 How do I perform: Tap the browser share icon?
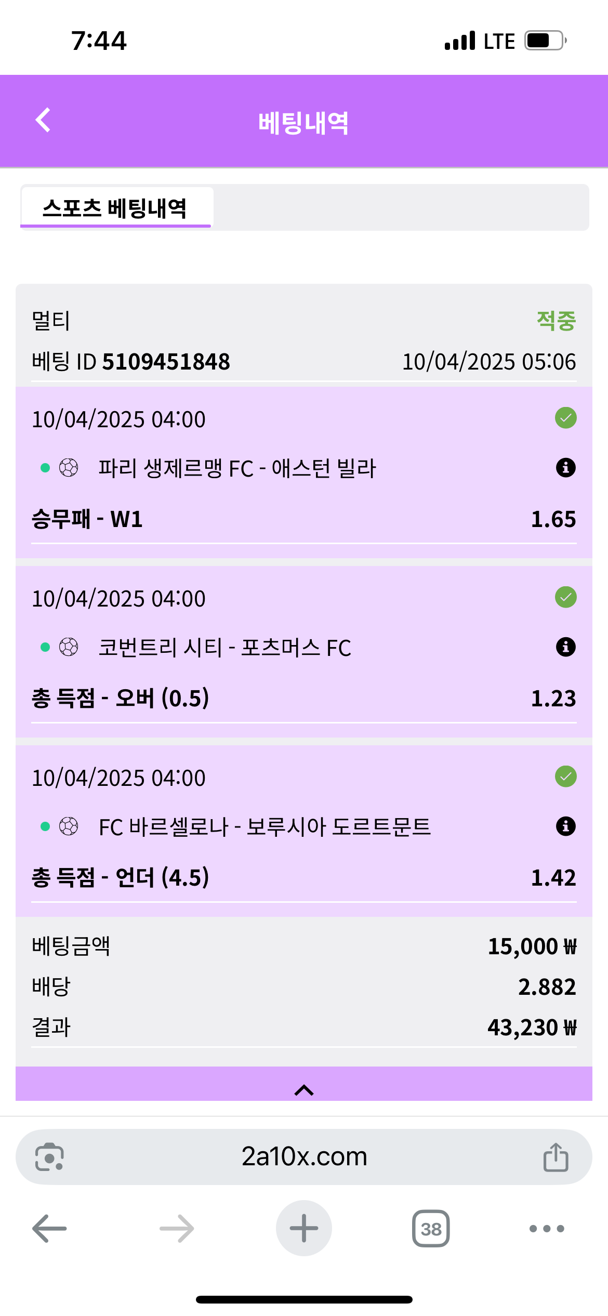click(x=556, y=1157)
